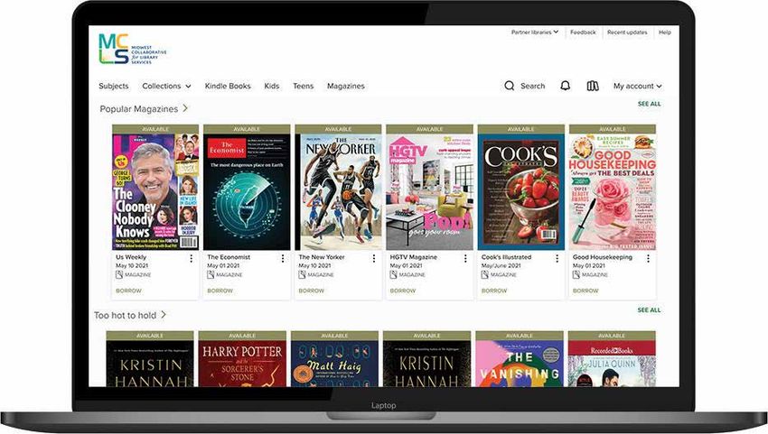Open The Economist cover thumbnail

click(247, 192)
